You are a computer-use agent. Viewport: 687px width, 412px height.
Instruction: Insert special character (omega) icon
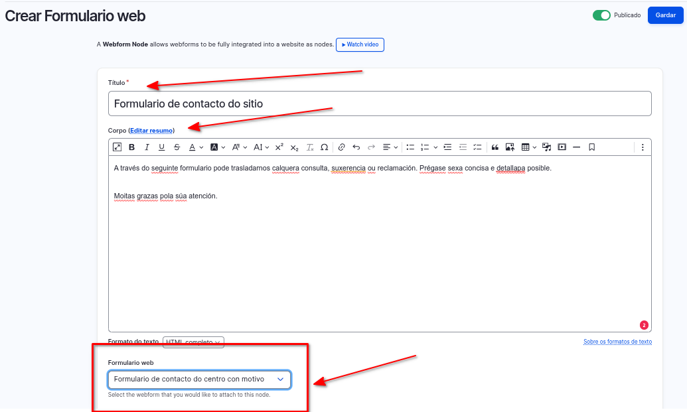(x=324, y=147)
